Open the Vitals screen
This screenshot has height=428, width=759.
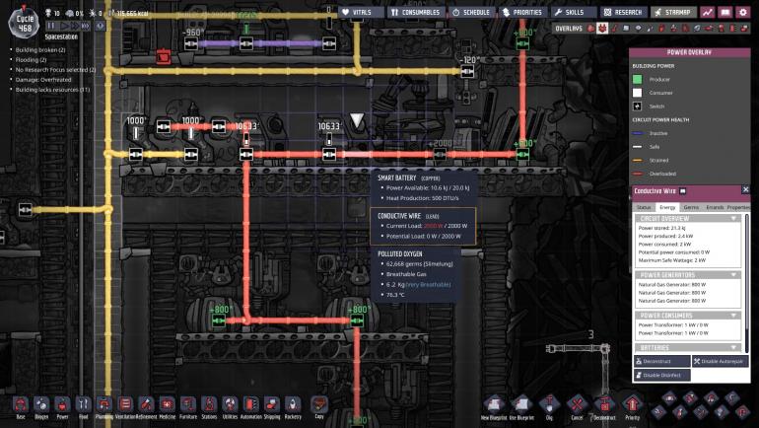click(x=361, y=12)
